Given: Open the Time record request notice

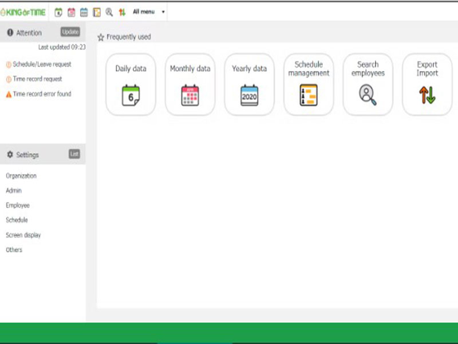Looking at the screenshot, I should point(37,79).
